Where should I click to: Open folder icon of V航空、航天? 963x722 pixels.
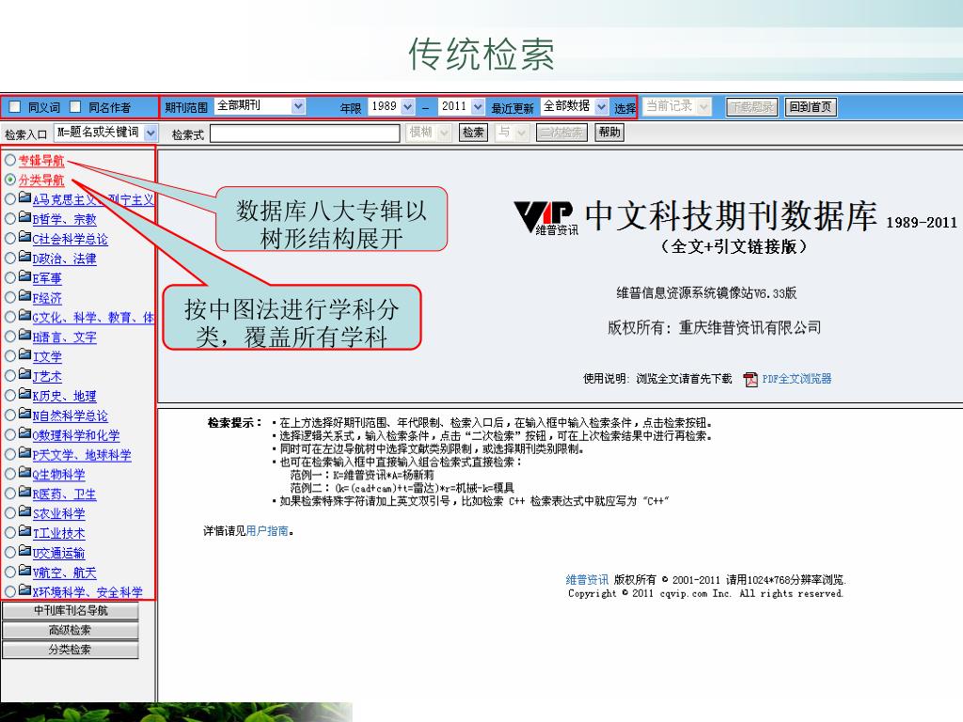tap(24, 571)
